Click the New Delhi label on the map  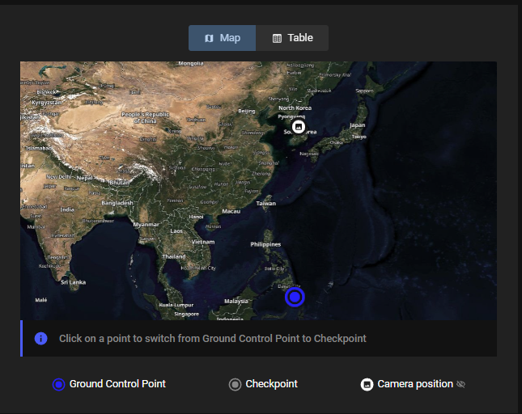coord(59,176)
